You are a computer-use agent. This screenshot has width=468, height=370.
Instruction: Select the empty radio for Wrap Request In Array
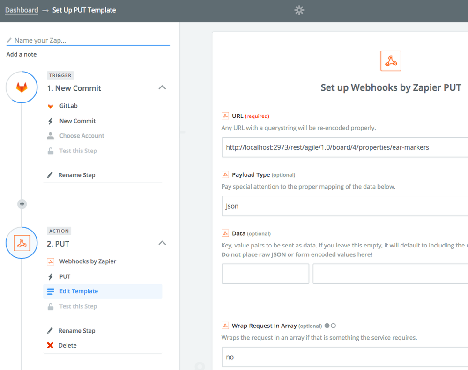coord(334,326)
